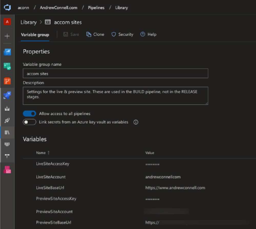This screenshot has height=229, width=256.
Task: Click the Library breadcrumb above accom sites
Action: (28, 22)
